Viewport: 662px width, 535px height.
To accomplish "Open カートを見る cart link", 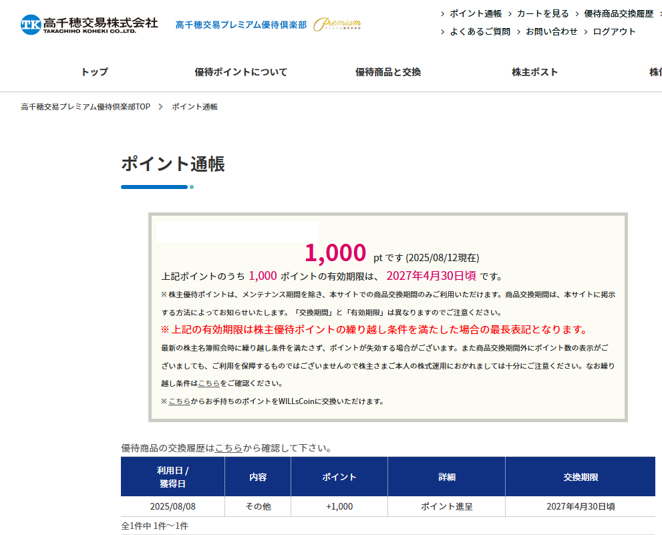I will pyautogui.click(x=542, y=13).
